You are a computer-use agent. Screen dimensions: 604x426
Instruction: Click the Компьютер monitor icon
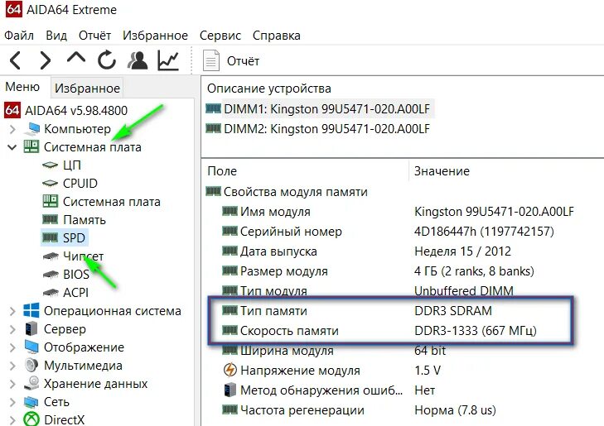[31, 129]
